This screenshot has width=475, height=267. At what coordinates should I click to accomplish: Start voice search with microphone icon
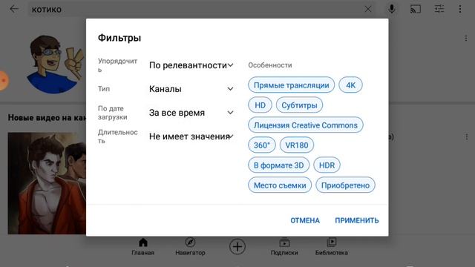click(392, 9)
